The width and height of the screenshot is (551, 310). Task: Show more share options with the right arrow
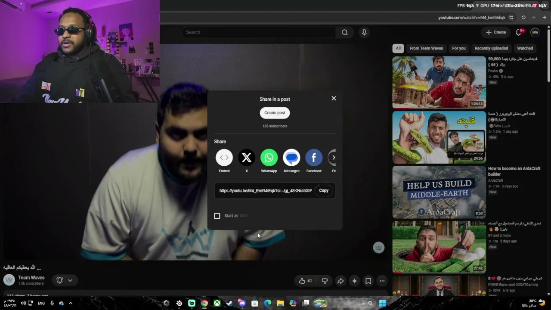pyautogui.click(x=333, y=158)
